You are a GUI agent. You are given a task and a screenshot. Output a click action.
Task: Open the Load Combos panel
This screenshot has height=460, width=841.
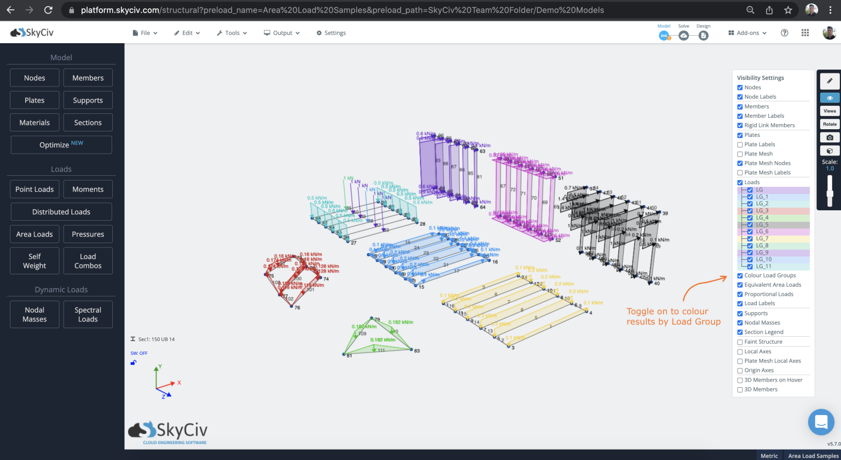coord(88,261)
